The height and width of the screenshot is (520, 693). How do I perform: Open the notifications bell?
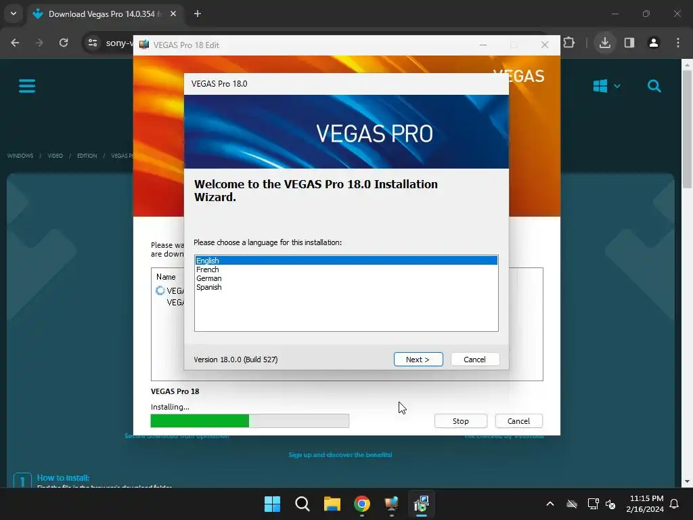coord(675,504)
